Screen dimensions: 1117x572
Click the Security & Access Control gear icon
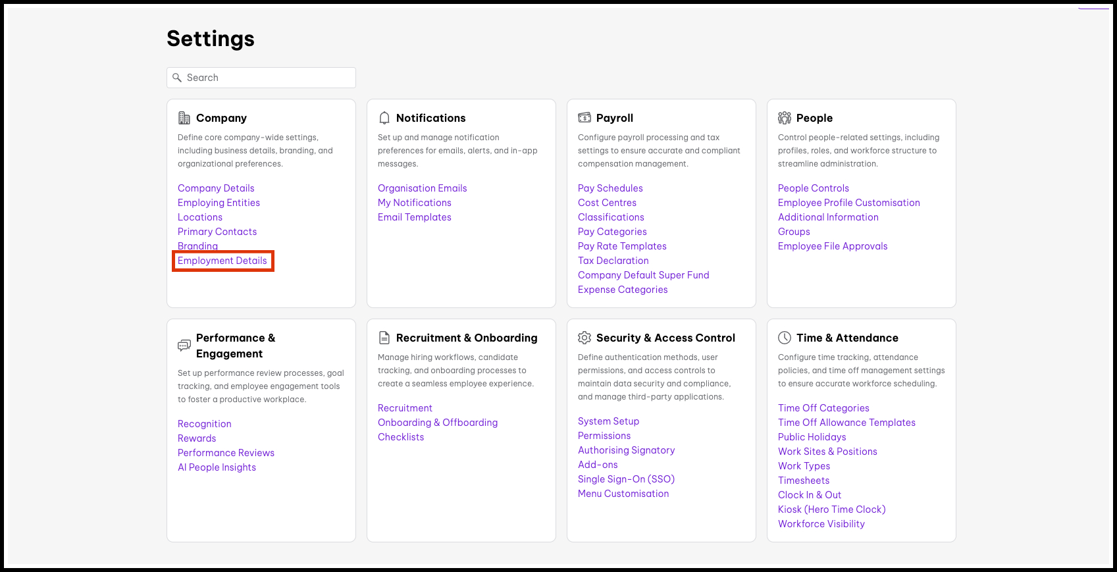584,338
